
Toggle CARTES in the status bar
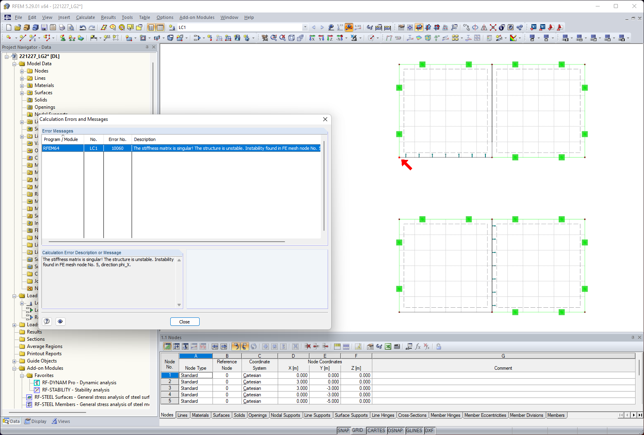pyautogui.click(x=376, y=431)
